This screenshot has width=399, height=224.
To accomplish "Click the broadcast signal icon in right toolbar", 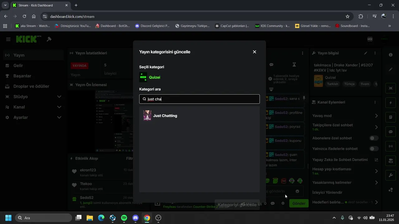I will coord(391,146).
